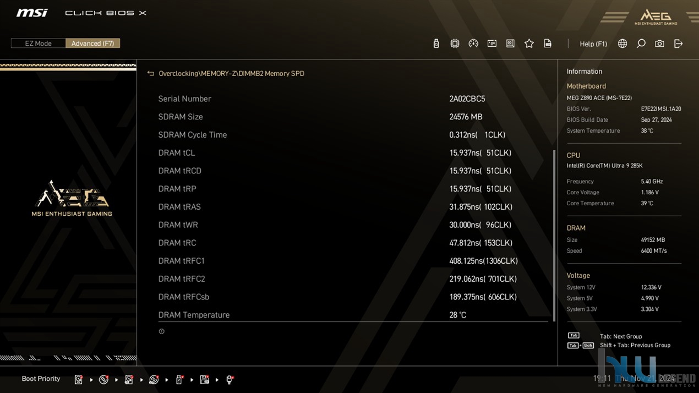Image resolution: width=699 pixels, height=393 pixels.
Task: Open Favorites star icon
Action: [529, 43]
